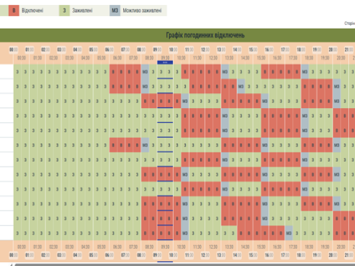Click the 21:00 hour badge in top header
The image size is (355, 266).
(x=348, y=49)
